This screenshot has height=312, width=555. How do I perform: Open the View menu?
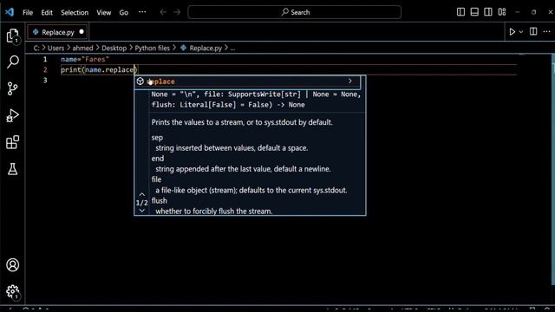tap(104, 12)
